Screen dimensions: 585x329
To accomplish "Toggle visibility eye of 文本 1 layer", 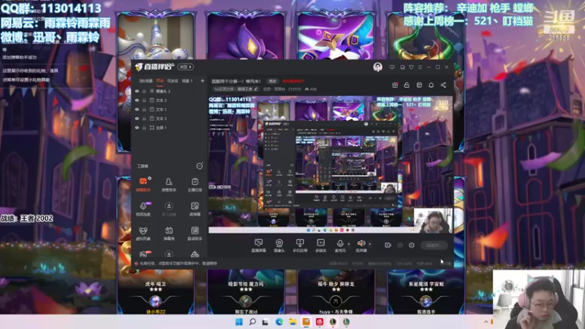I will pos(137,109).
